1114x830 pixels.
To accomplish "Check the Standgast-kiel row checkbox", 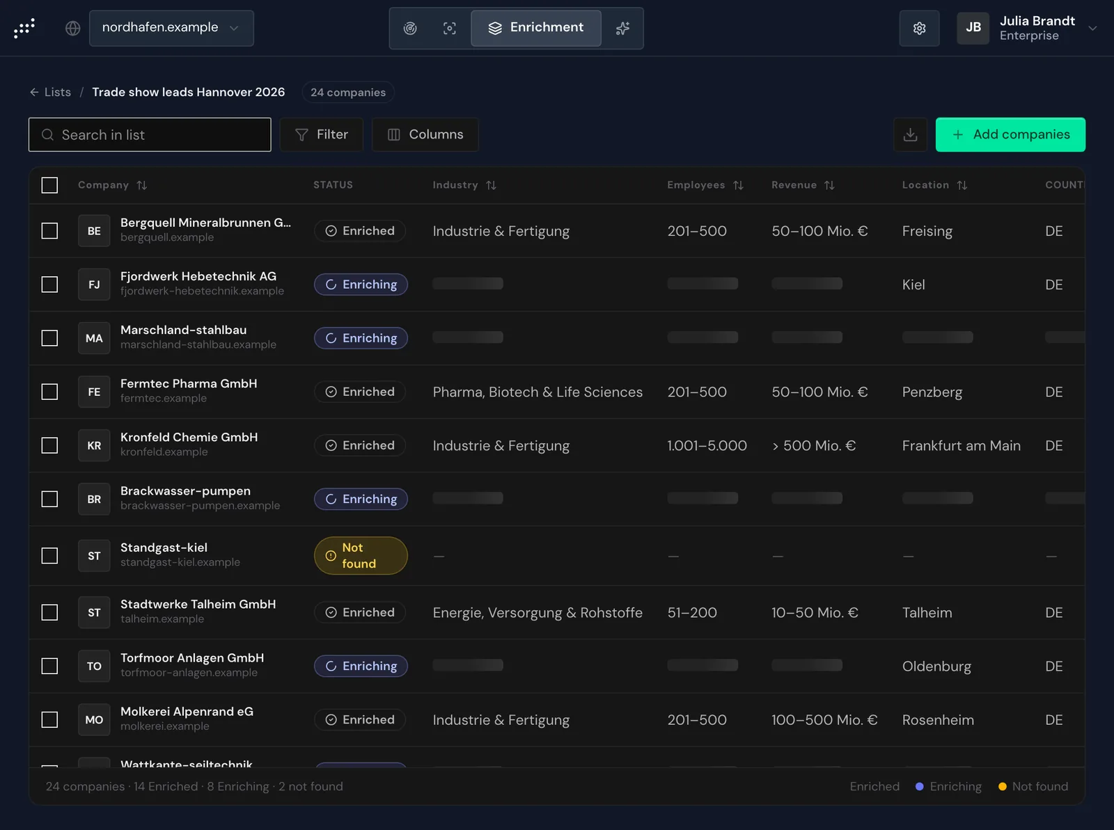I will (49, 556).
